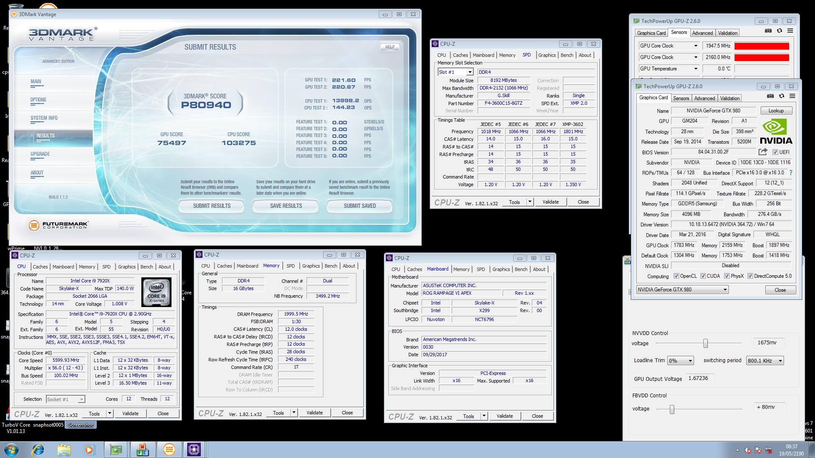Switch to GPU-Z taskbar button

(116, 450)
